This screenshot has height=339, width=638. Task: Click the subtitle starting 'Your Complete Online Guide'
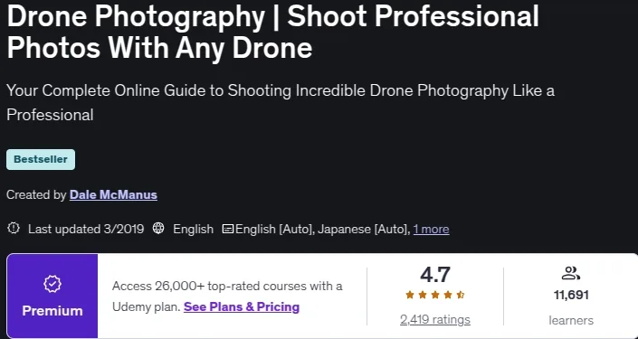[281, 102]
